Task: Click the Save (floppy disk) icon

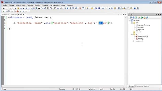Action: [96, 8]
